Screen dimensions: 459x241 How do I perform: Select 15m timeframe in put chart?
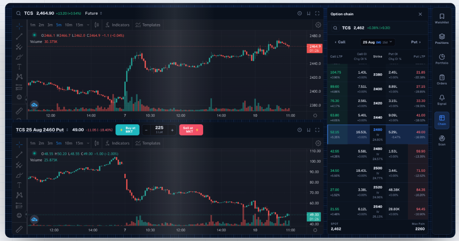pyautogui.click(x=79, y=144)
